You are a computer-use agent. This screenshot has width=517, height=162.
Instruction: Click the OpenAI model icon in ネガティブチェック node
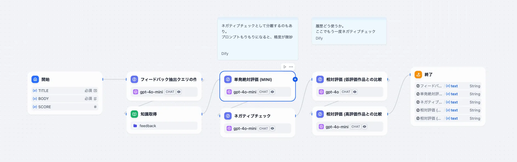229,128
